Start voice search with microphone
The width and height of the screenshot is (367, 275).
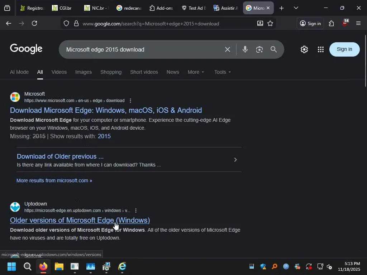[x=245, y=49]
